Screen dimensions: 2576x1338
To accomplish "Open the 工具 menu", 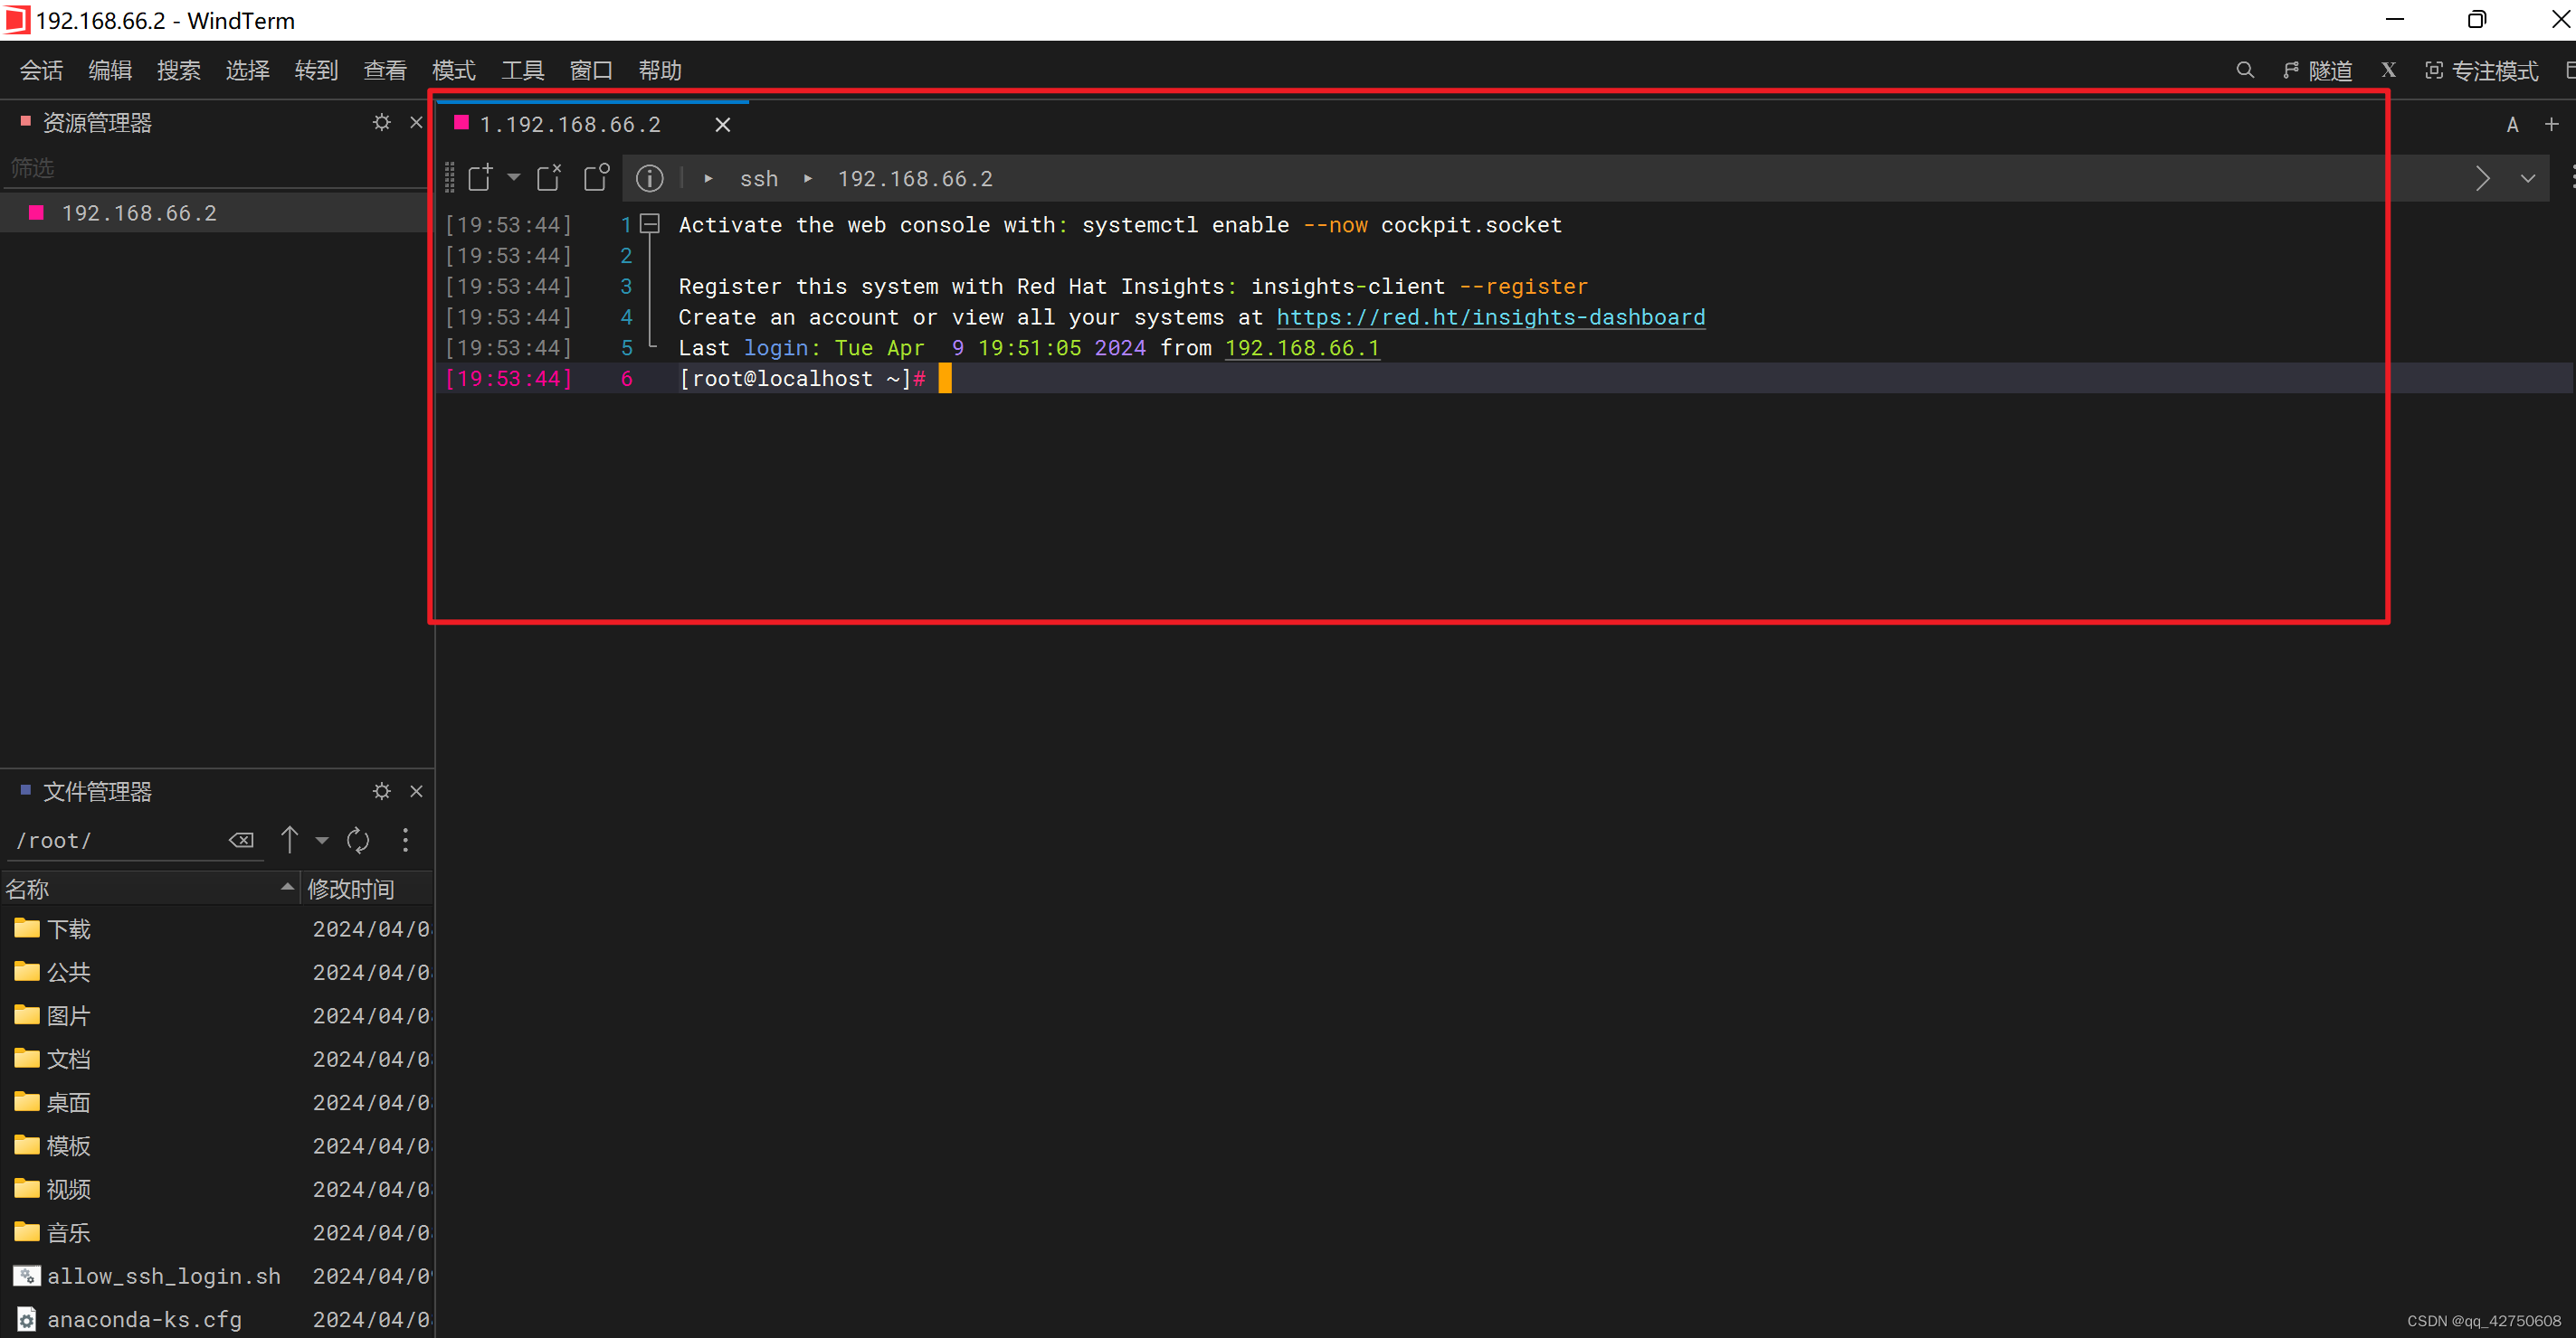I will click(523, 70).
